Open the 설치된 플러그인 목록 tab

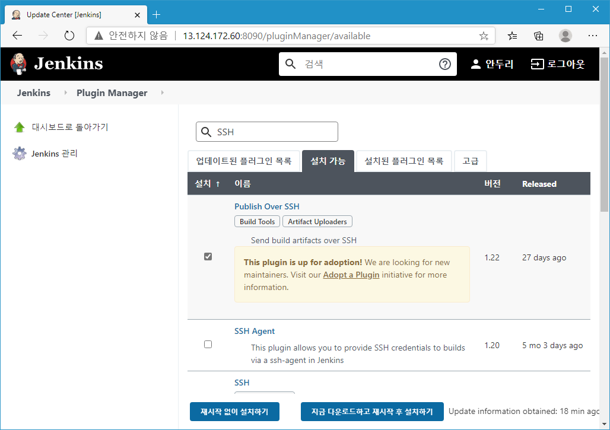404,161
